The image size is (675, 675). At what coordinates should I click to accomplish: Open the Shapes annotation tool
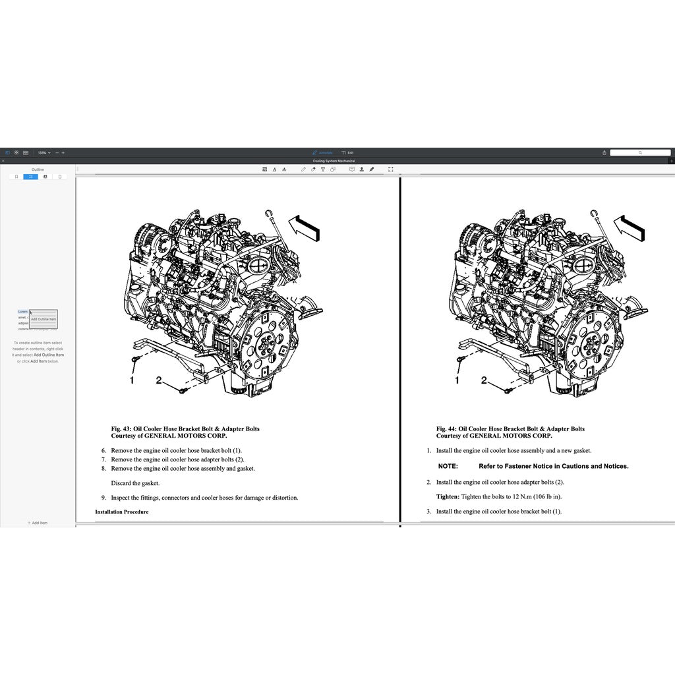[332, 169]
